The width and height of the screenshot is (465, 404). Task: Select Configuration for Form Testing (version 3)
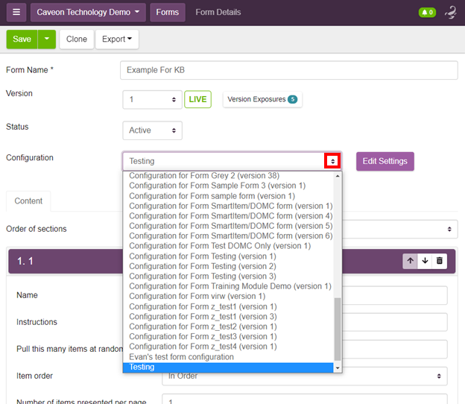pyautogui.click(x=228, y=276)
